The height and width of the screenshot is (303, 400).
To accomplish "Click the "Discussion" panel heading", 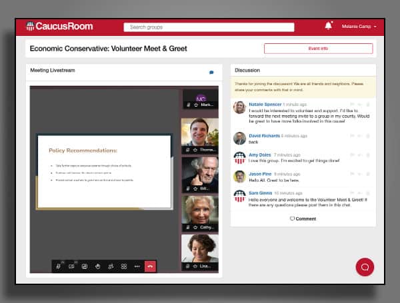I will 247,70.
